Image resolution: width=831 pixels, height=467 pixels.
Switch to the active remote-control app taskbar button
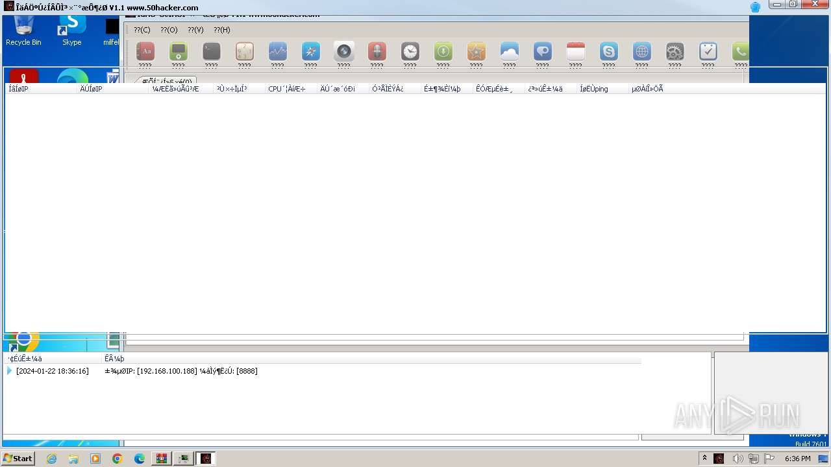tap(206, 459)
